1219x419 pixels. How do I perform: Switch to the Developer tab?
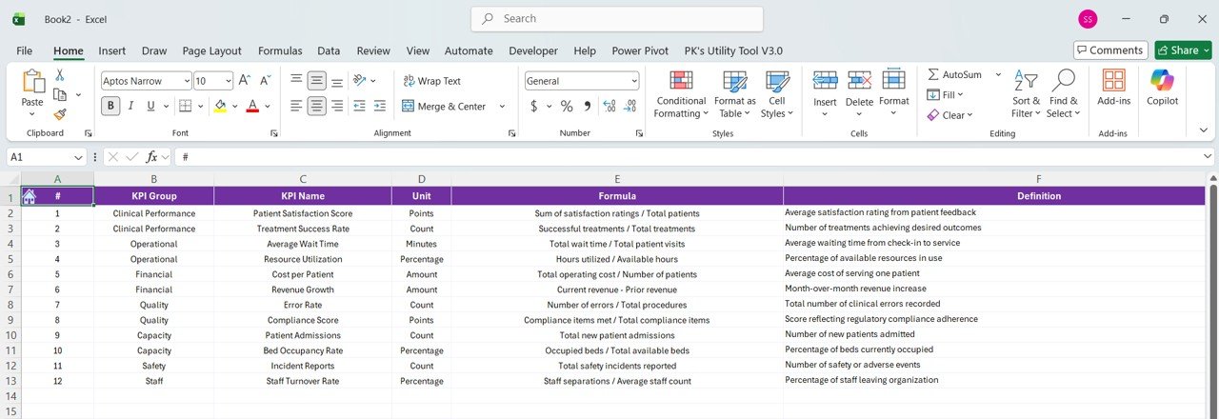(533, 50)
